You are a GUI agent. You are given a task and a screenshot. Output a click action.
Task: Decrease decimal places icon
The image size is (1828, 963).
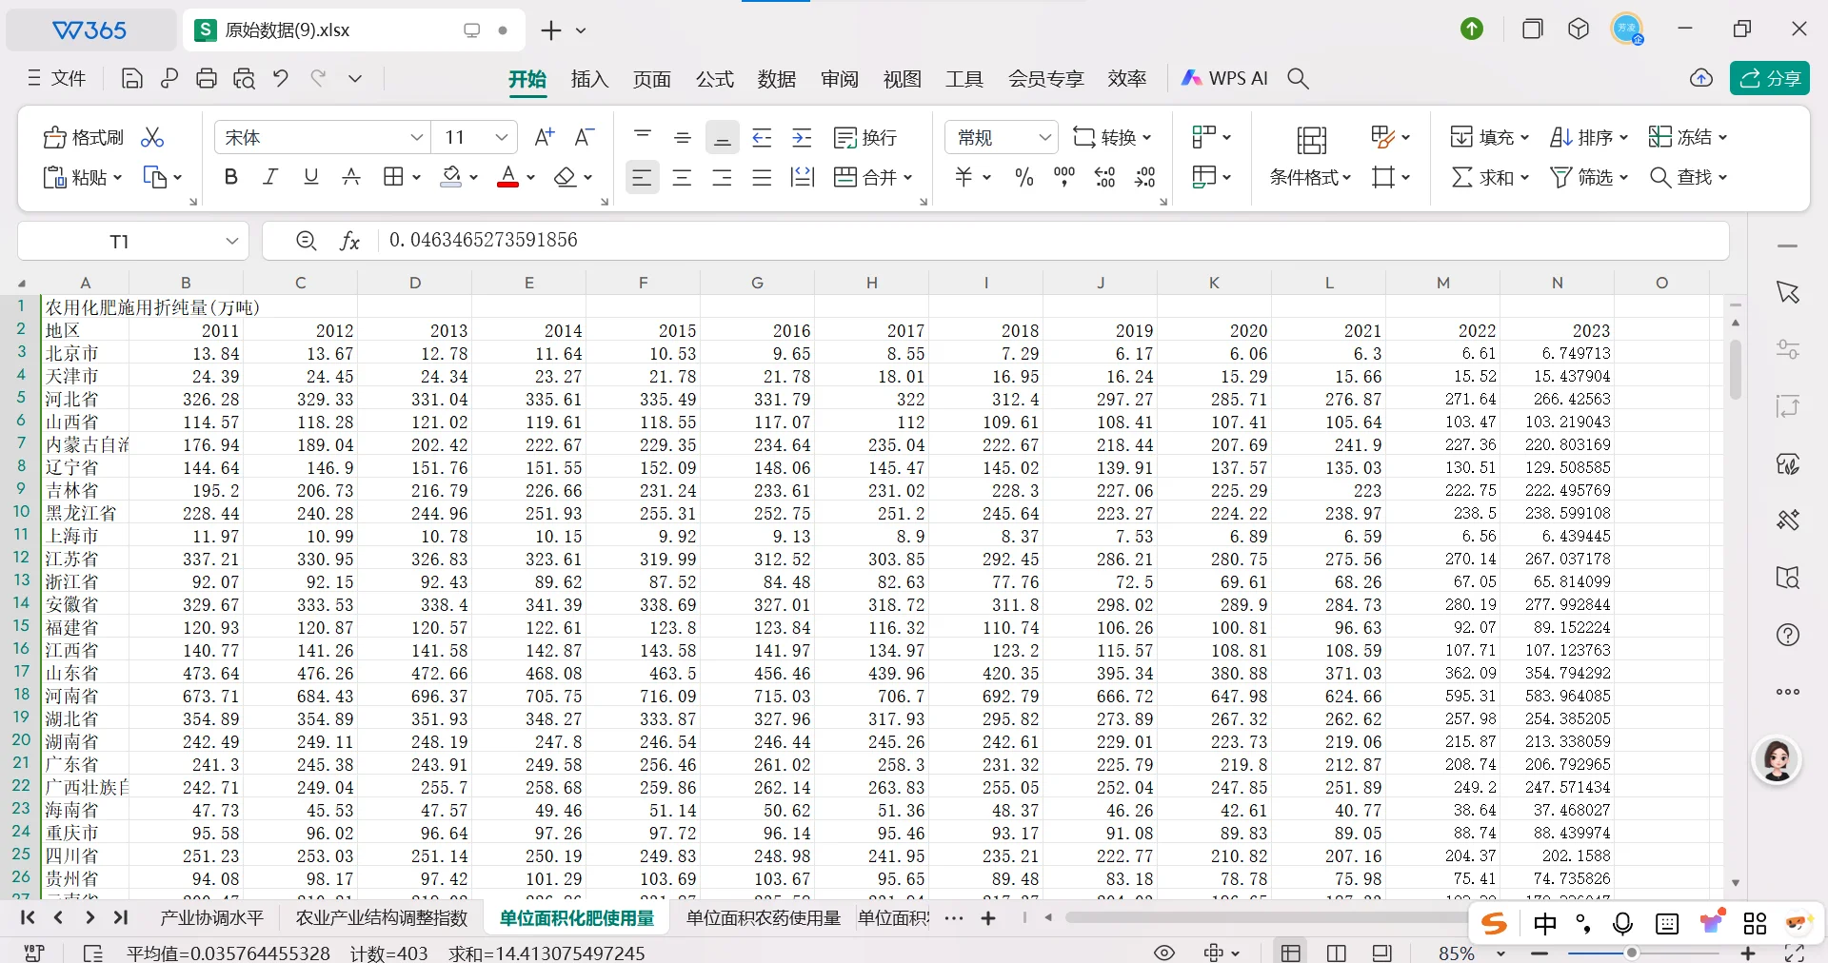(x=1145, y=177)
